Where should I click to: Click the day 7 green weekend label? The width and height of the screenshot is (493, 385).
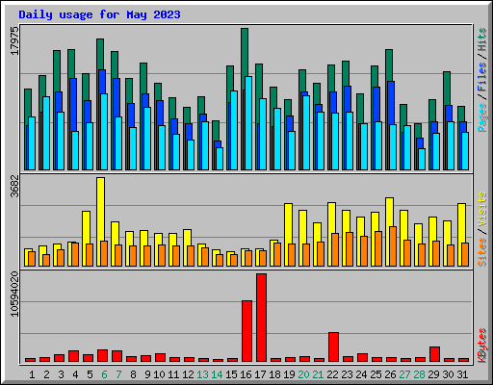pos(118,374)
